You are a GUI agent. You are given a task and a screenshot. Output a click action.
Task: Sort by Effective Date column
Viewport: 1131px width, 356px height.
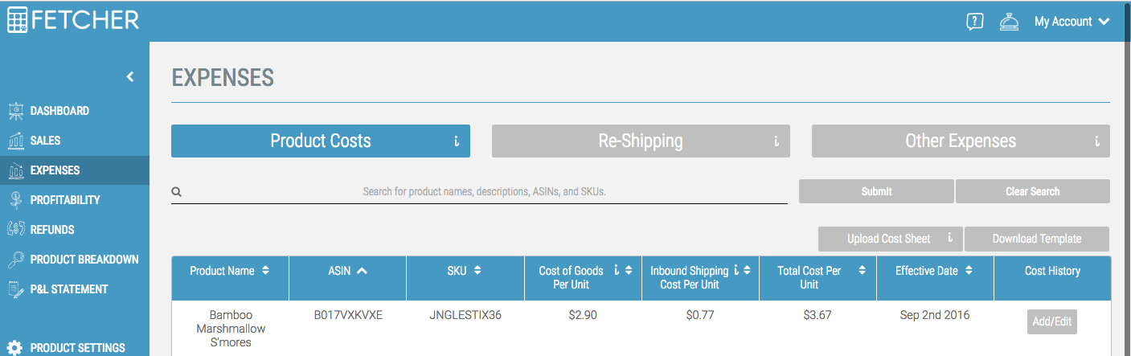click(934, 271)
